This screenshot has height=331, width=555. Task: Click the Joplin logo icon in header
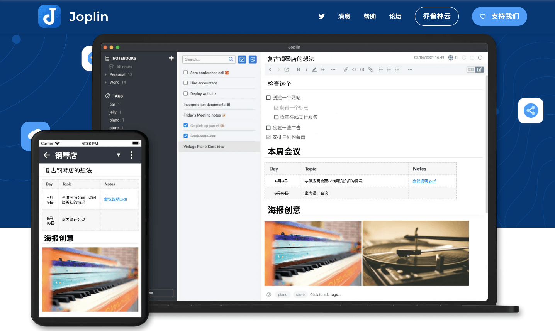pos(49,16)
